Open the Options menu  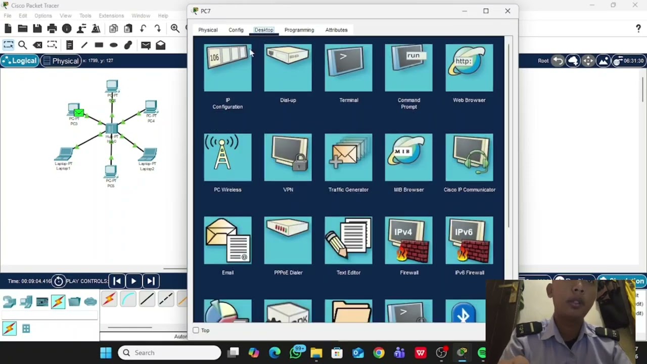pyautogui.click(x=43, y=16)
